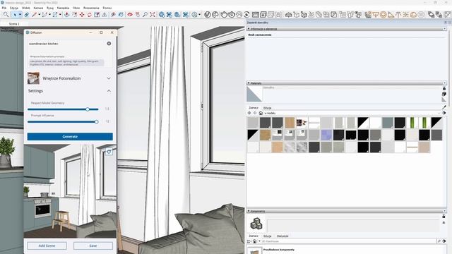Viewport: 452px width, 254px height.
Task: Click the Wnętrze Fotorealizm style thumbnail
Action: (x=33, y=78)
